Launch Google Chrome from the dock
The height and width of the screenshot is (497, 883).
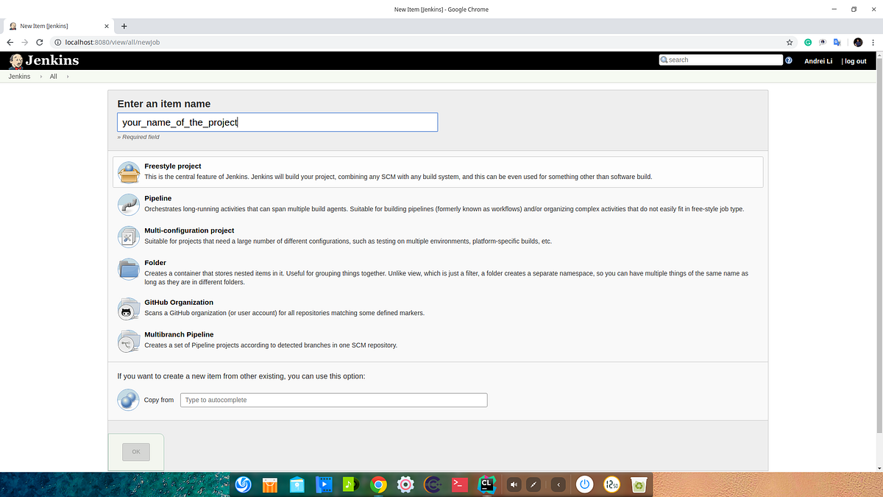(x=378, y=484)
